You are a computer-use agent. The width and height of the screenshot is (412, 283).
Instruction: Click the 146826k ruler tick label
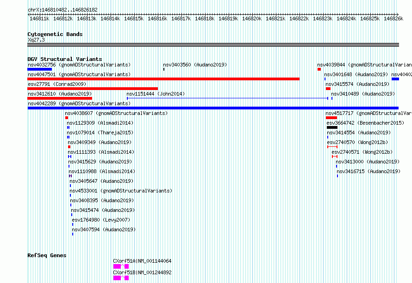pos(393,18)
